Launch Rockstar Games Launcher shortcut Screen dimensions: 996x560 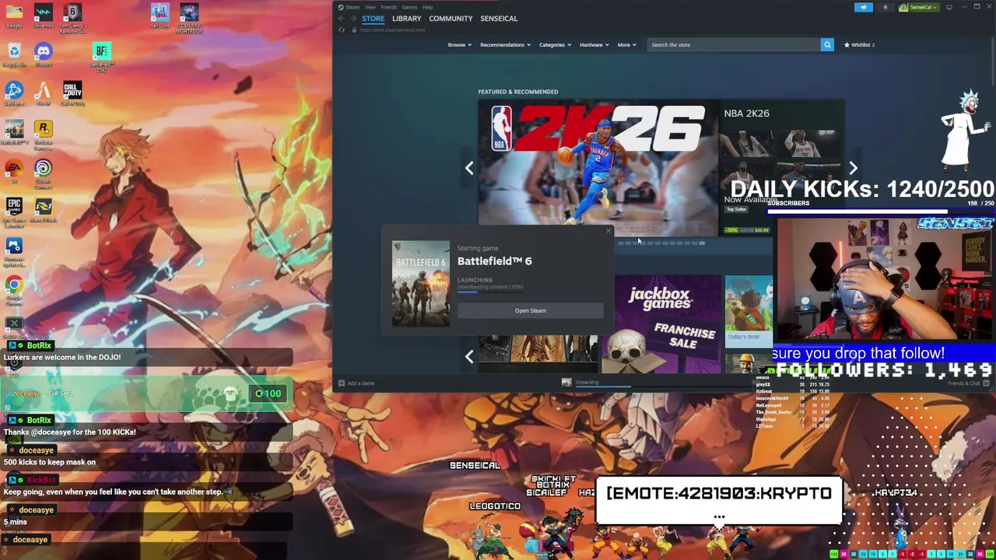pos(44,135)
